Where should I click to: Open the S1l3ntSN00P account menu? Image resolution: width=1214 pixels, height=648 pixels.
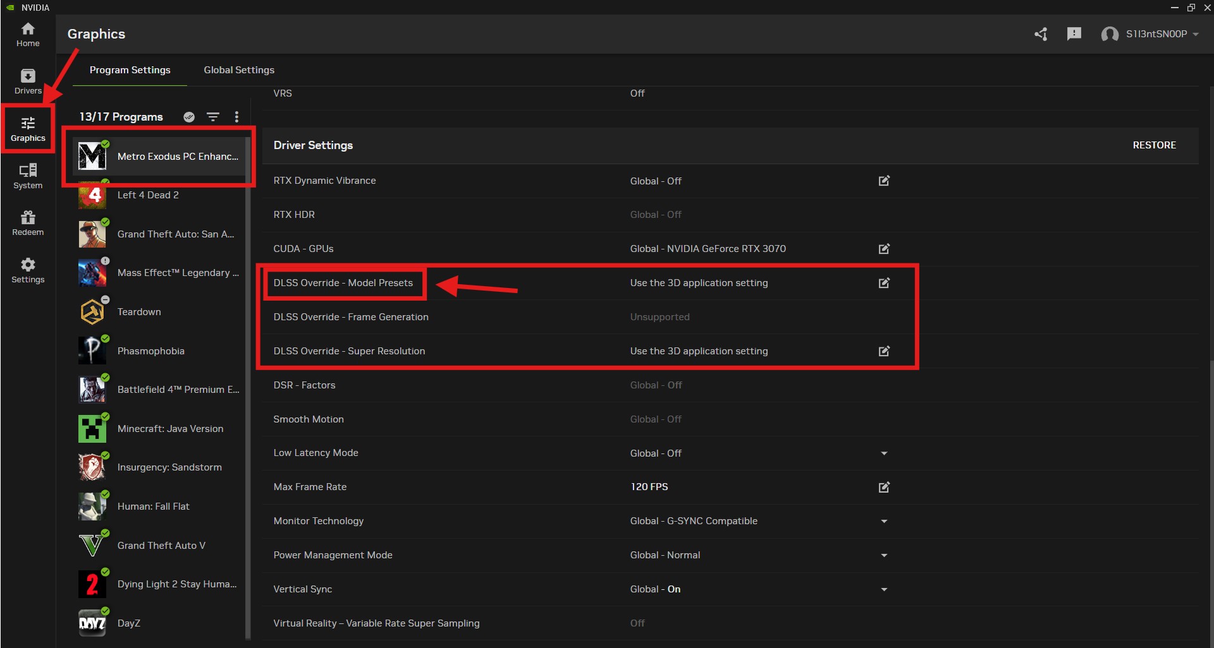(x=1150, y=34)
